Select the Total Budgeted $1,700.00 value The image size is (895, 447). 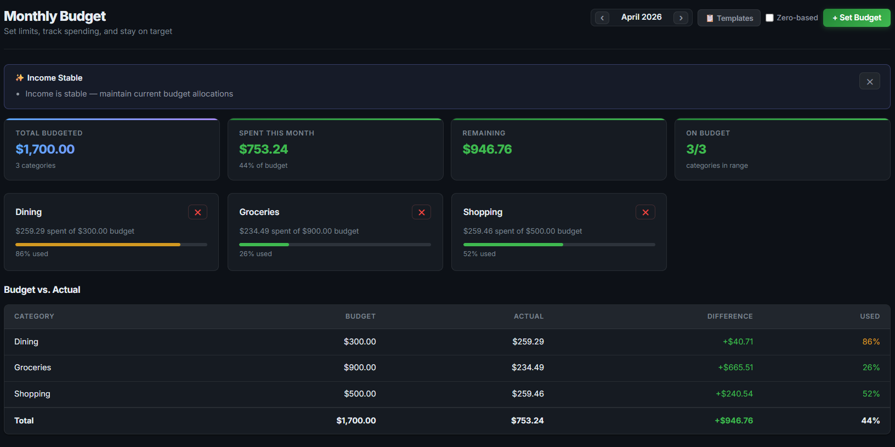(45, 149)
